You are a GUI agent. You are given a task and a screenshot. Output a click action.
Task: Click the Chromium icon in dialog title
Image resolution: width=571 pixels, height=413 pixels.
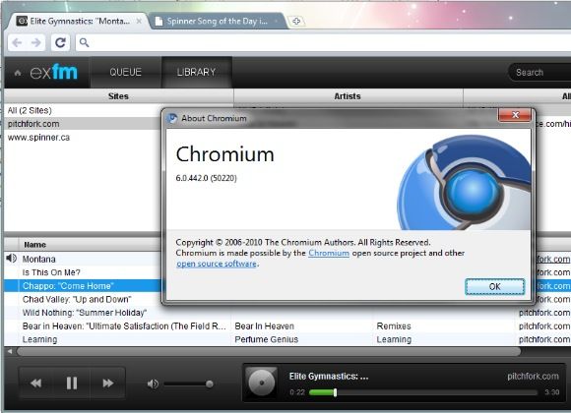click(171, 118)
